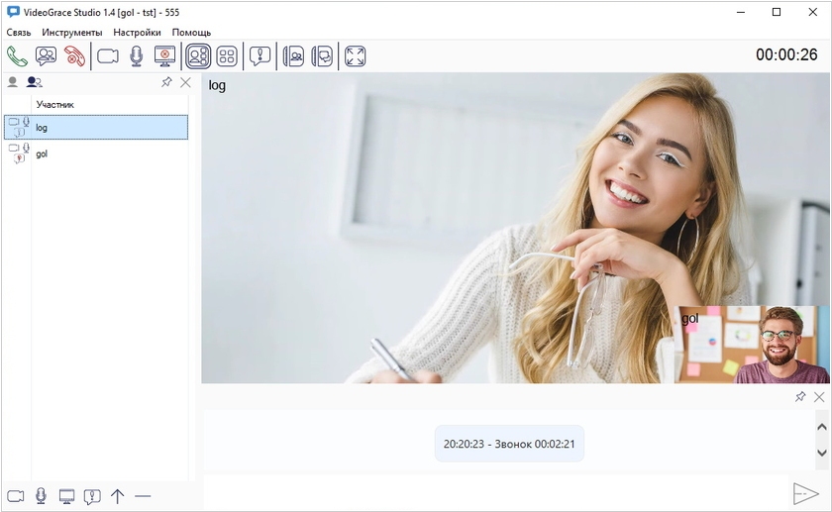
Task: Open the Помощь menu
Action: coord(191,33)
